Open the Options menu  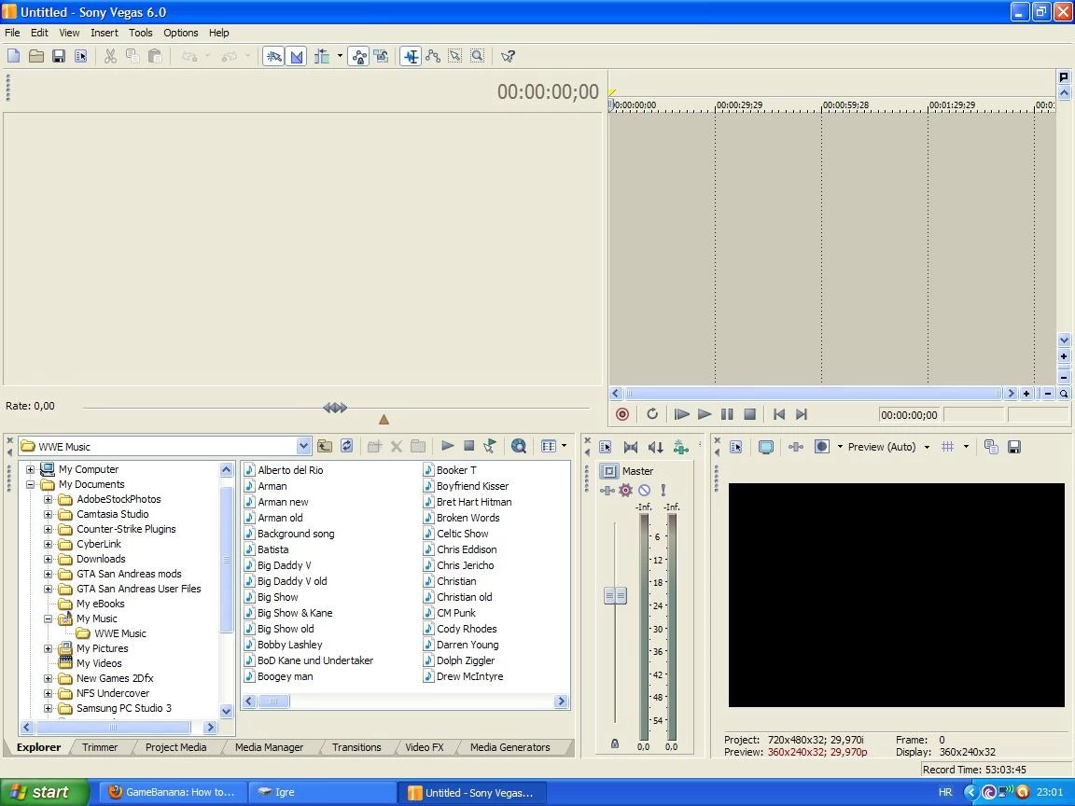click(180, 33)
